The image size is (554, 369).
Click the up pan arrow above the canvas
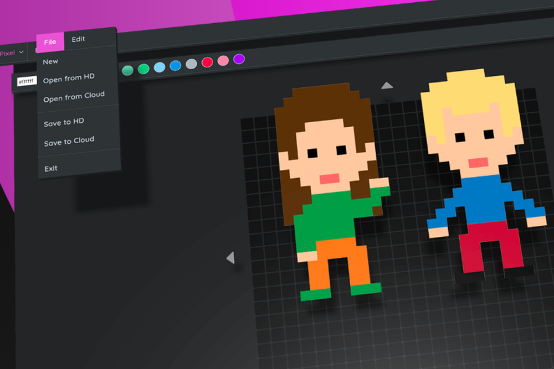click(387, 85)
